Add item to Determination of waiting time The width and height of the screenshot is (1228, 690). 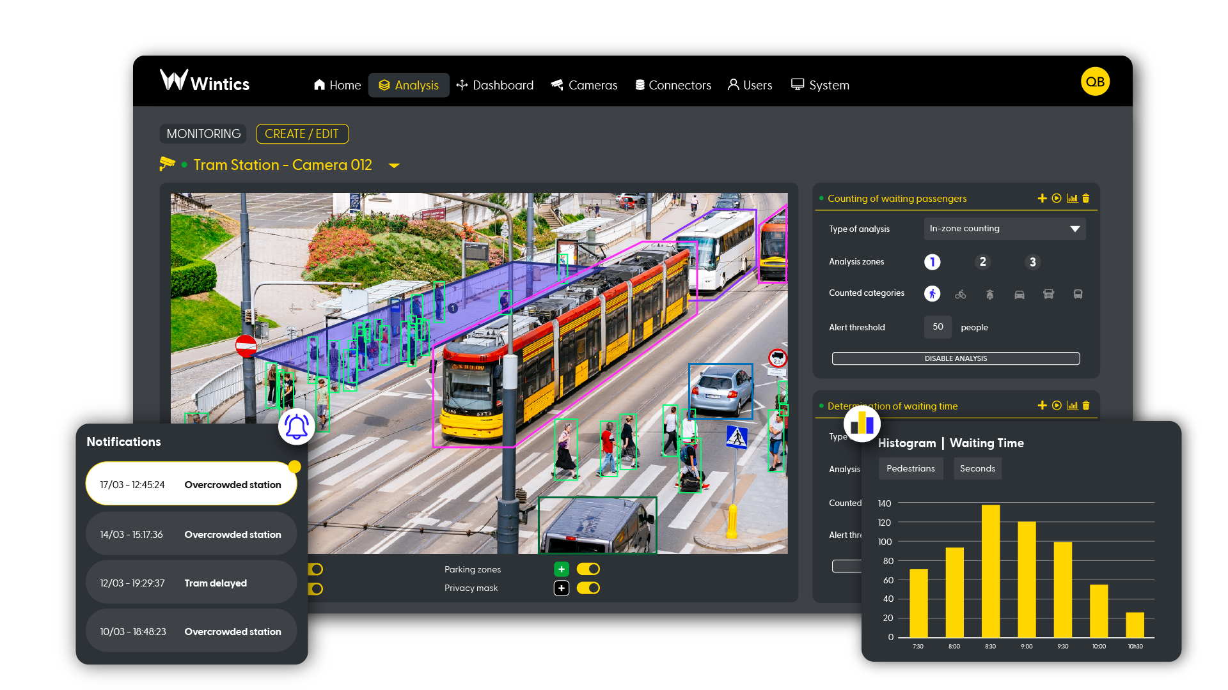1042,406
